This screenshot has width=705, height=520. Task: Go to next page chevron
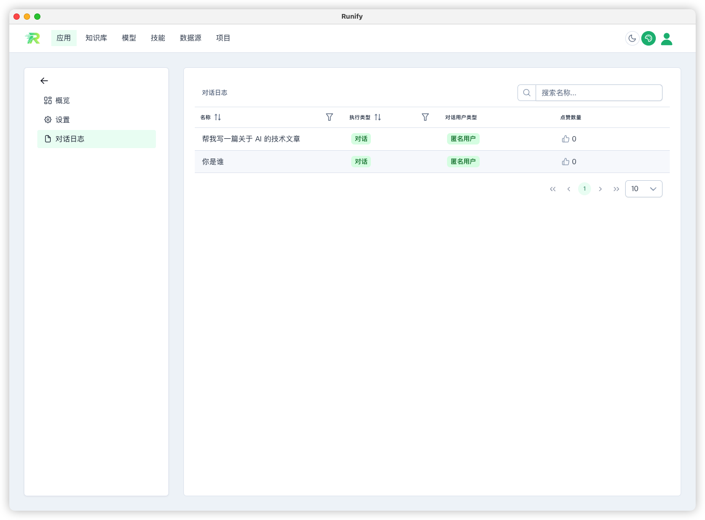point(600,189)
